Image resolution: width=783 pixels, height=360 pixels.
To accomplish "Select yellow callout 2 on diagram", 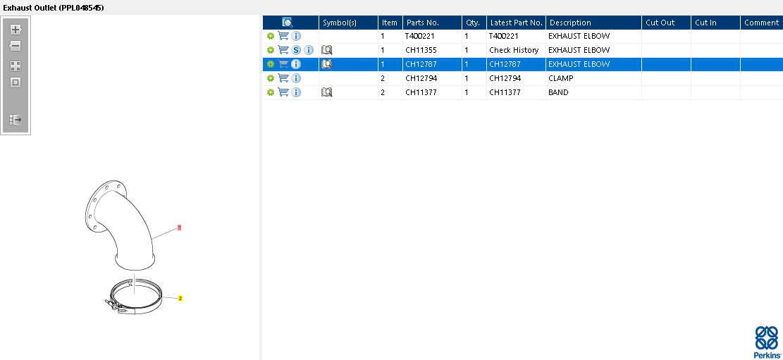I will click(180, 299).
